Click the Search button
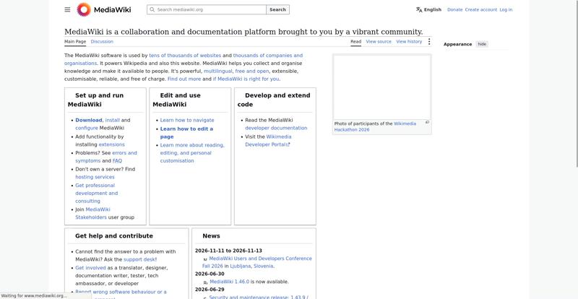Screen dimensions: 578x299 [x=277, y=9]
